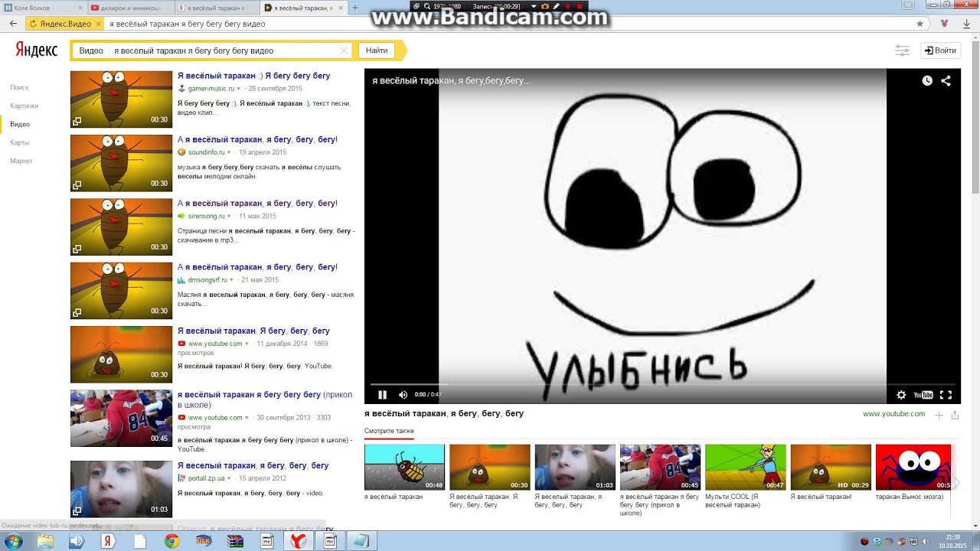
Task: Click the 01:03 girl thumbnail in results list
Action: click(x=121, y=489)
